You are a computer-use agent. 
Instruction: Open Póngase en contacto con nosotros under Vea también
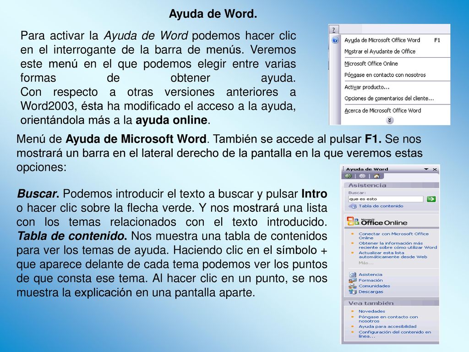pos(388,319)
